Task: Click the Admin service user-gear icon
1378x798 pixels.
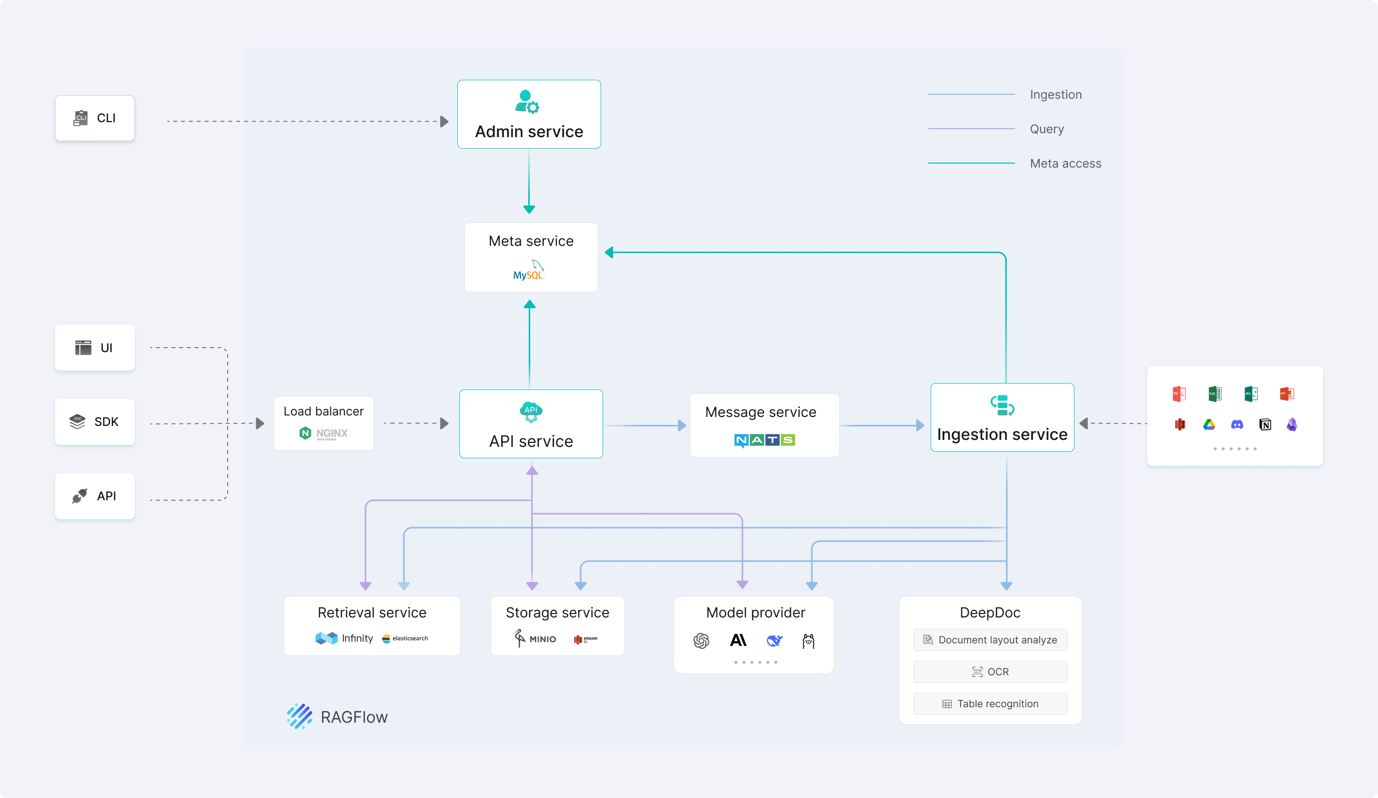Action: pyautogui.click(x=527, y=102)
